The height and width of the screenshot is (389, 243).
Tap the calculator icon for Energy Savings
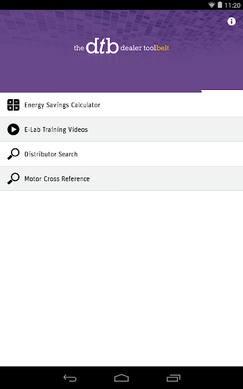(x=13, y=105)
